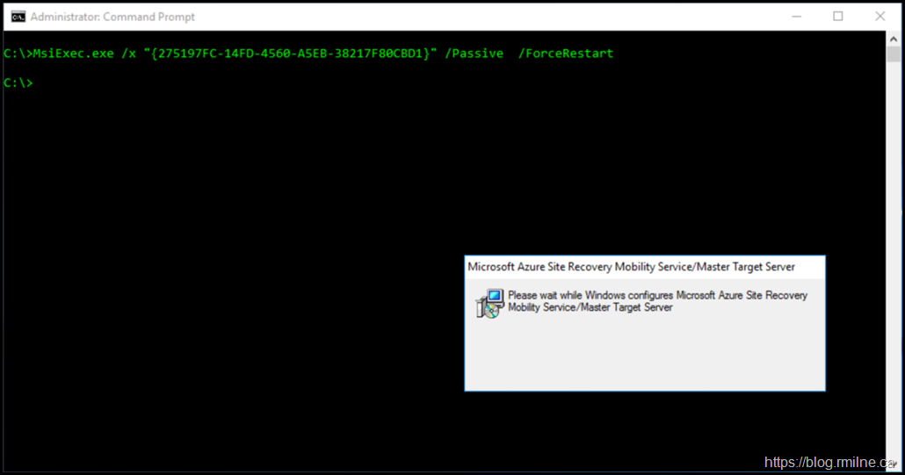Click the empty vertical scrollbar track
905x475 pixels.
(x=894, y=263)
